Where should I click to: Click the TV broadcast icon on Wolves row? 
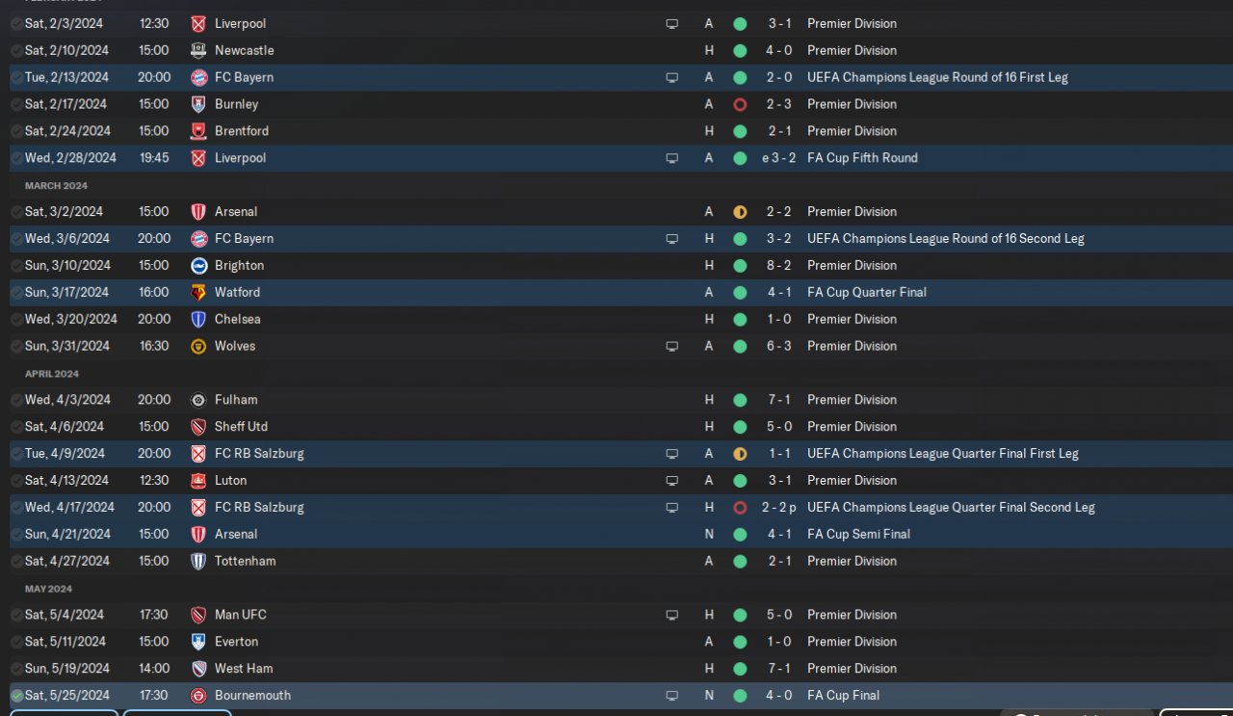(672, 346)
